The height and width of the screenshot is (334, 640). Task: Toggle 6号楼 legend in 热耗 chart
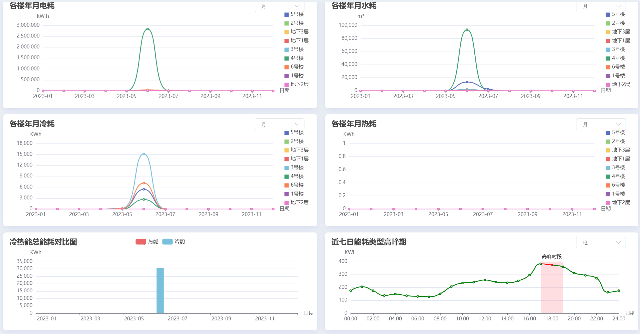(615, 185)
